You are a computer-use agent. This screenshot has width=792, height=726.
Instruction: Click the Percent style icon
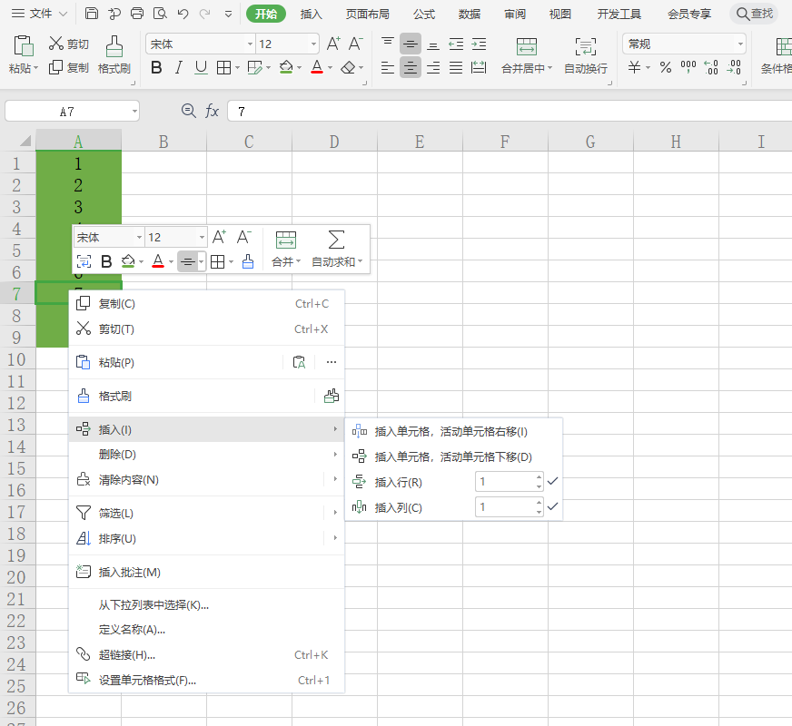click(x=666, y=67)
